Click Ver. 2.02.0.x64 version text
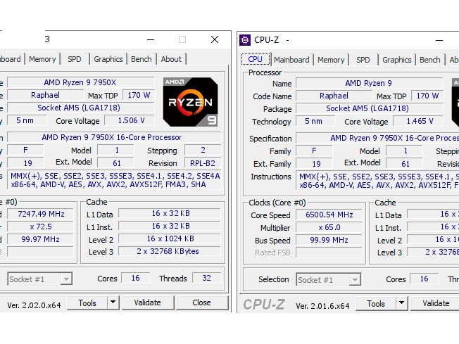Screen dimensions: 459x344 [34, 305]
